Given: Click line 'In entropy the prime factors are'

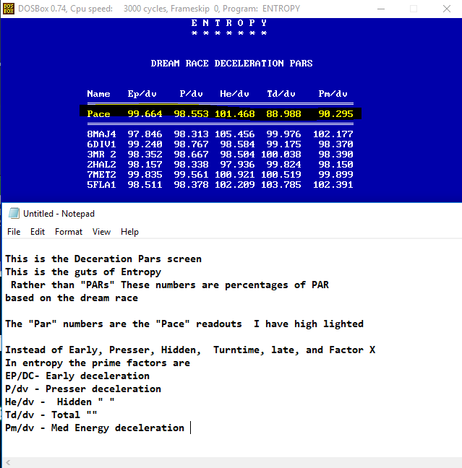Looking at the screenshot, I should point(98,363).
